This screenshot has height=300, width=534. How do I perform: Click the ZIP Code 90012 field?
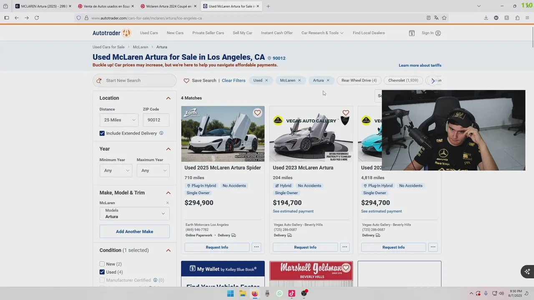pos(156,120)
